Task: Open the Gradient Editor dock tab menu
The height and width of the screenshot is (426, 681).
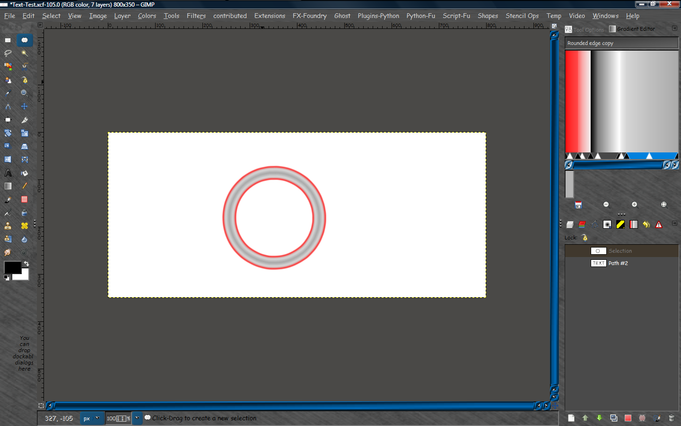Action: pyautogui.click(x=674, y=28)
